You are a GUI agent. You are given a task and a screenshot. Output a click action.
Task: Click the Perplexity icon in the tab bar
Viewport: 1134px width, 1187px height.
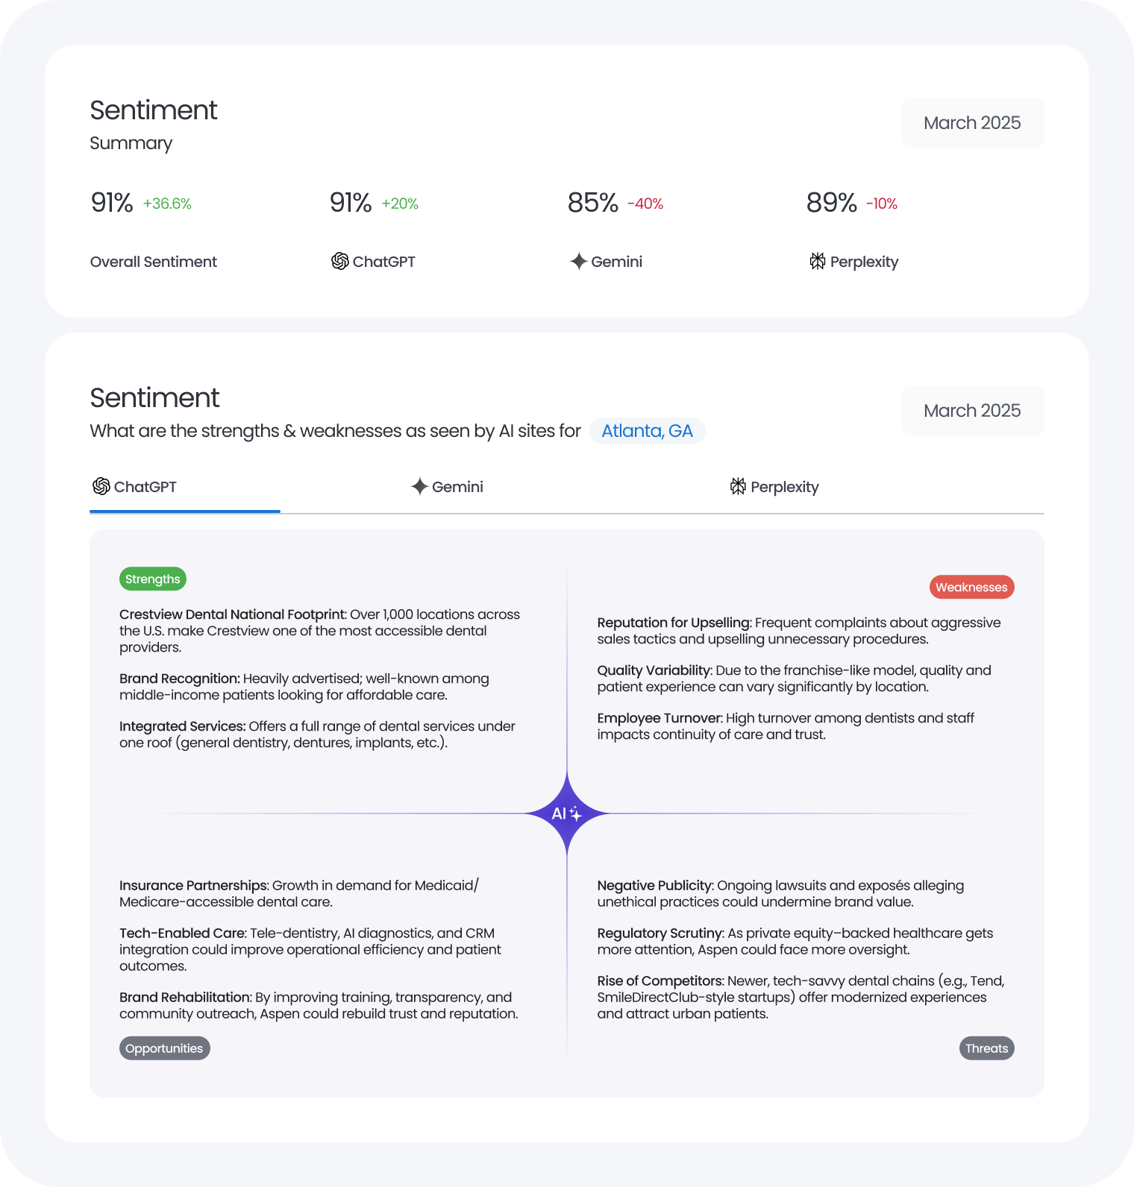738,487
